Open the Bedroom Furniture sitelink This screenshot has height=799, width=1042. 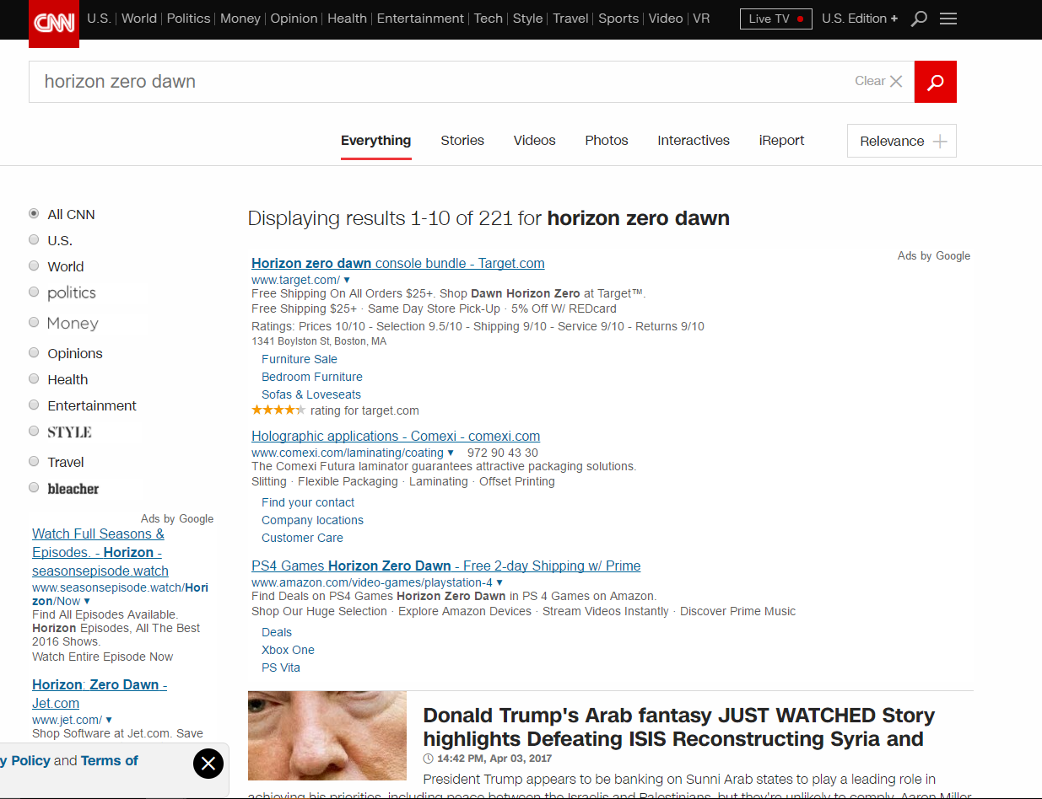tap(312, 377)
